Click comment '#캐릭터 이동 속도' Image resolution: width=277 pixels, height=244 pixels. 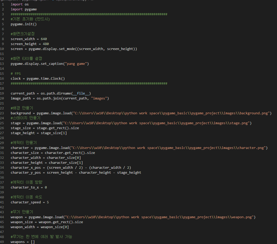27,197
